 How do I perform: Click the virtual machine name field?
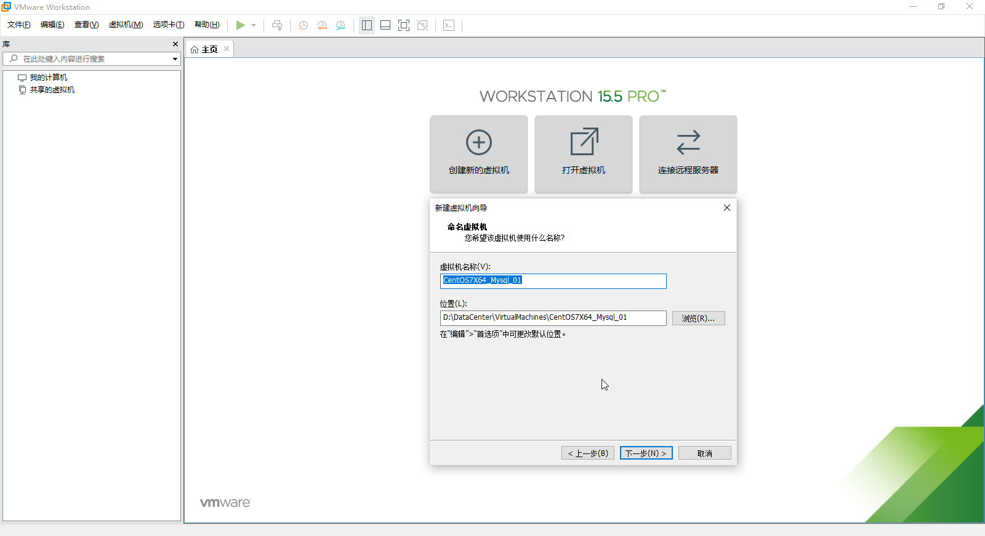[553, 281]
